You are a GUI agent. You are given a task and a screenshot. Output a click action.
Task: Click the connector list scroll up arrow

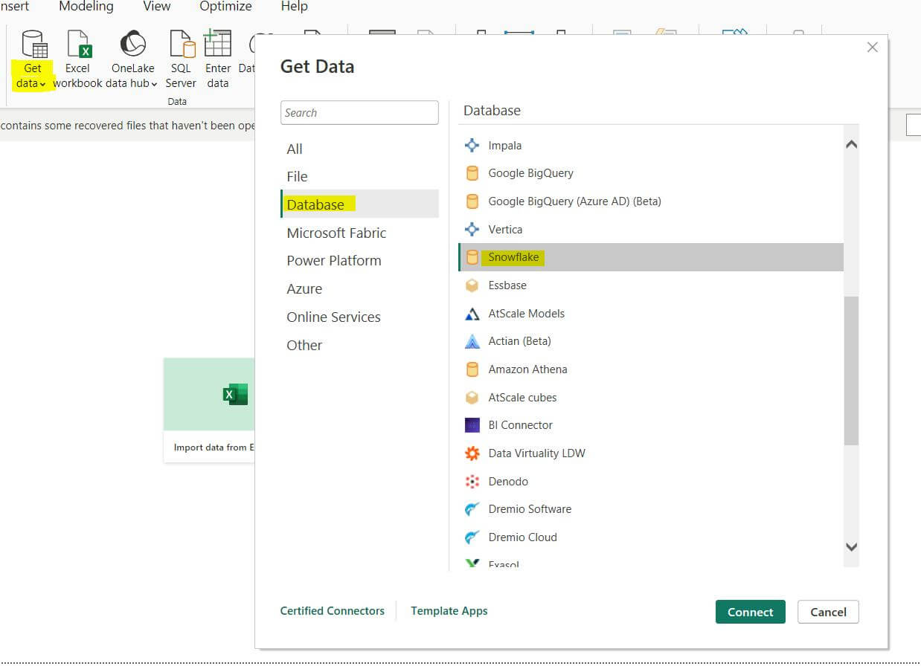coord(852,144)
